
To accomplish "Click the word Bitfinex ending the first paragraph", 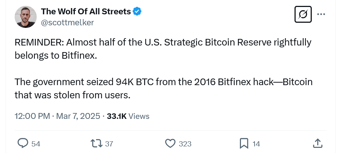I will [73, 55].
